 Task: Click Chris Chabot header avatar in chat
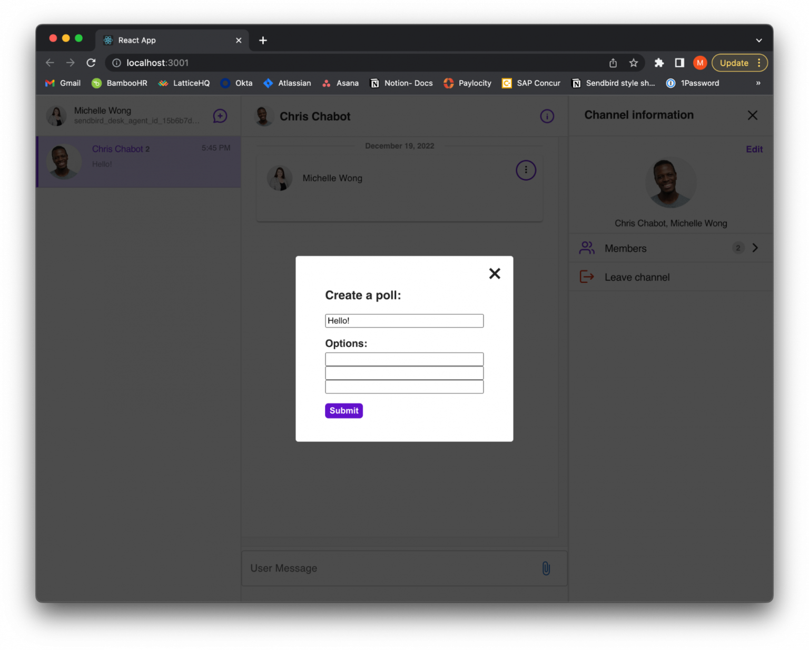[x=264, y=116]
